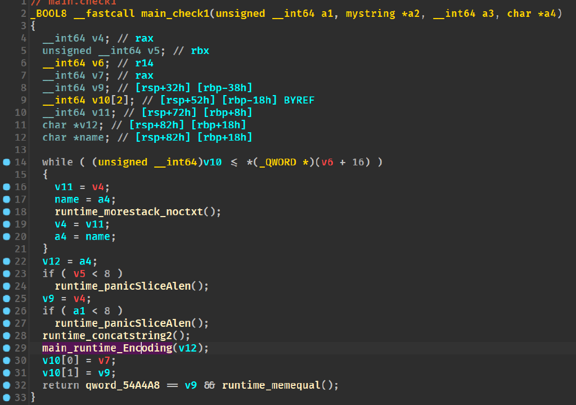Toggle the breakpoint dot on line 14
Image resolution: width=576 pixels, height=405 pixels.
coord(7,162)
